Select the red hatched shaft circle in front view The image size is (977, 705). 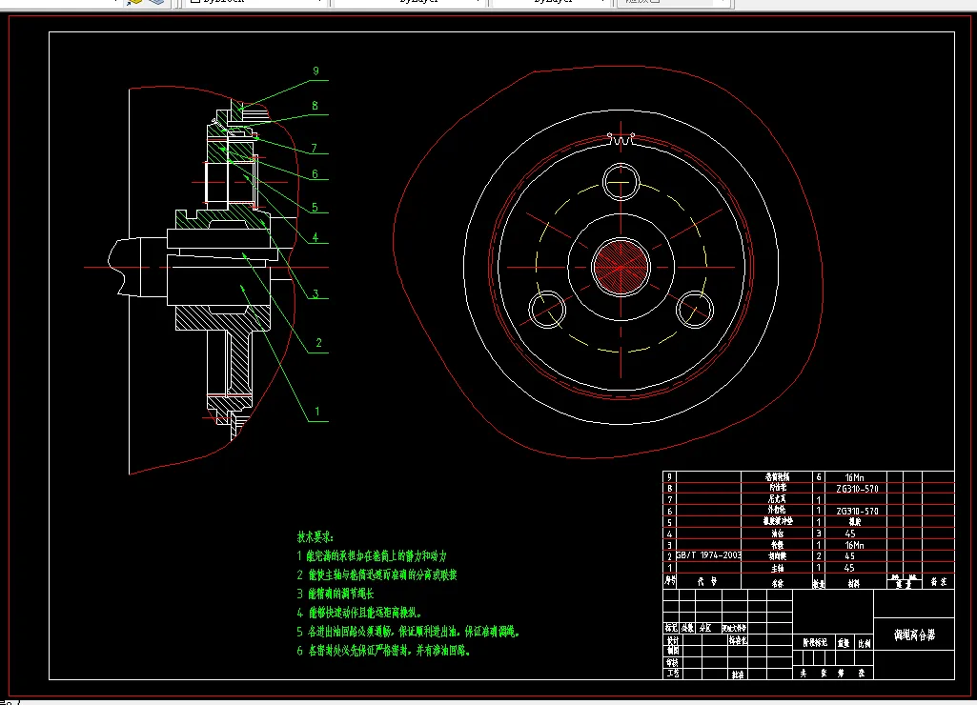(621, 267)
